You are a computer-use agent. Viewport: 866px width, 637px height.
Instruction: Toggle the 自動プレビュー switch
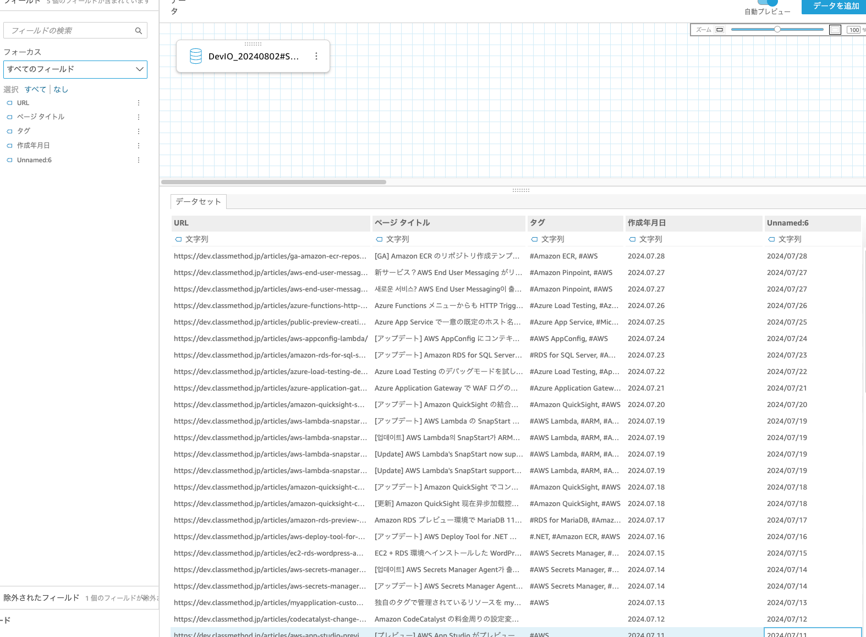pos(768,2)
